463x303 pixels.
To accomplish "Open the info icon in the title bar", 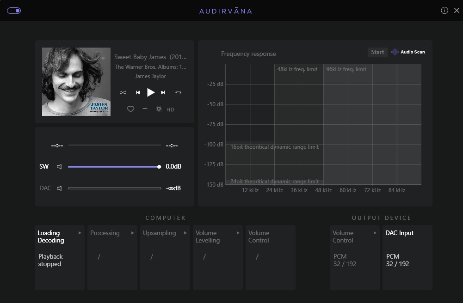I will (444, 11).
